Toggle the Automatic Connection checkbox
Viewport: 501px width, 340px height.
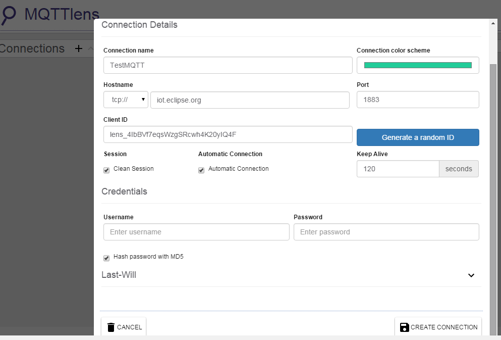point(201,170)
